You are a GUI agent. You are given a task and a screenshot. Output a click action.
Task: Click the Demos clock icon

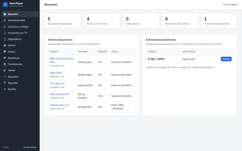(5, 45)
